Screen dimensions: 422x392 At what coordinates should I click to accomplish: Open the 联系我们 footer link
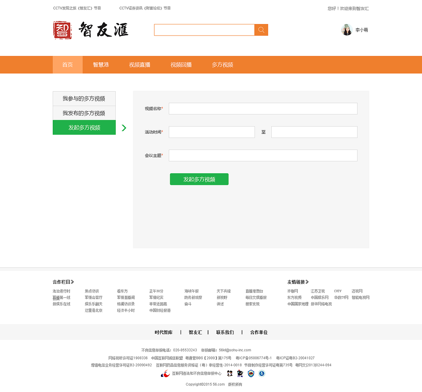[225, 332]
